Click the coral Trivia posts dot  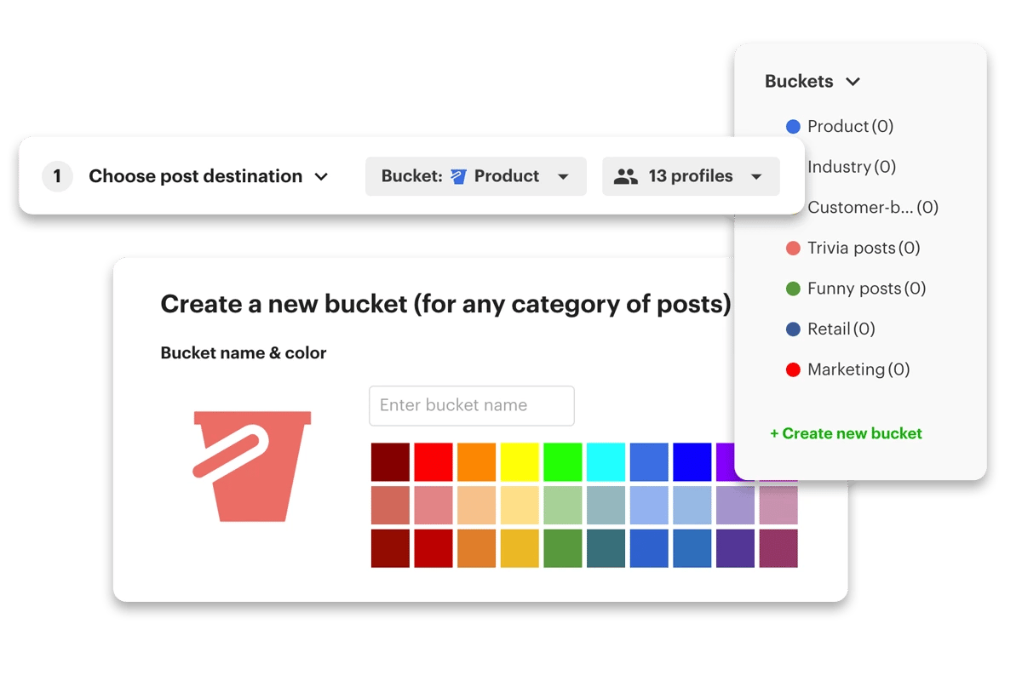point(793,248)
